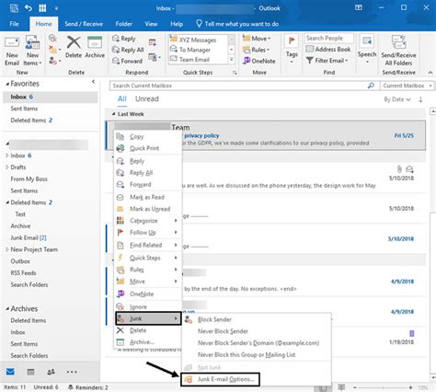Click the sort direction arrow

(420, 99)
